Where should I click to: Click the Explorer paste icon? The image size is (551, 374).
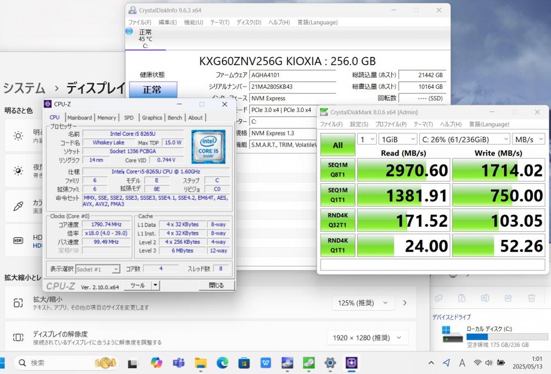point(462,298)
